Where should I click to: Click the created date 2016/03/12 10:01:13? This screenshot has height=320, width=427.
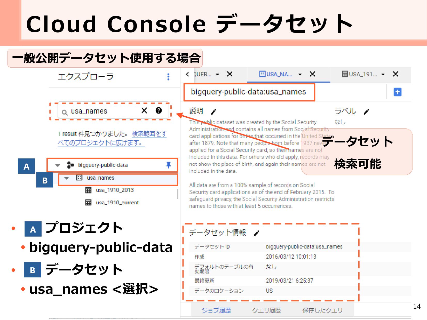pyautogui.click(x=291, y=257)
